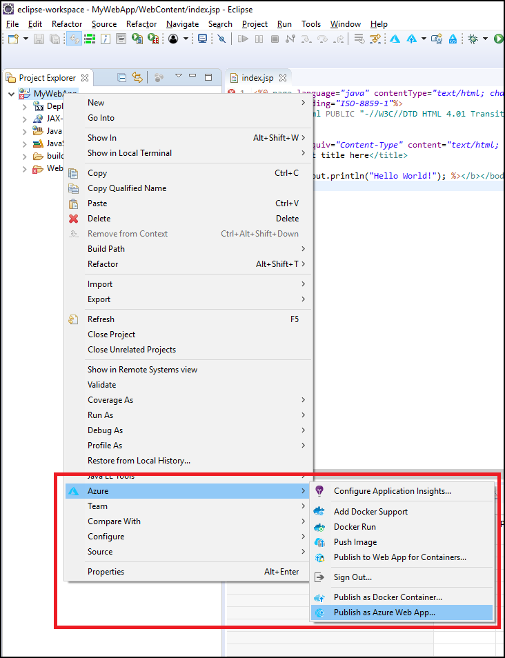Select Publish as Azure Web App entry
The width and height of the screenshot is (505, 658).
(x=402, y=612)
